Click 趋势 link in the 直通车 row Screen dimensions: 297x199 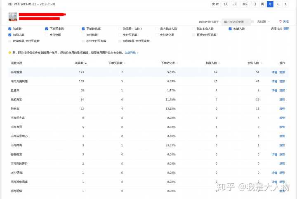282,90
